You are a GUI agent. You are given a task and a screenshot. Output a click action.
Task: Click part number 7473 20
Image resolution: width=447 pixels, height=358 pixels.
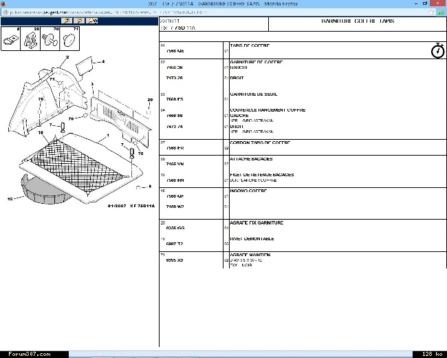click(x=174, y=78)
